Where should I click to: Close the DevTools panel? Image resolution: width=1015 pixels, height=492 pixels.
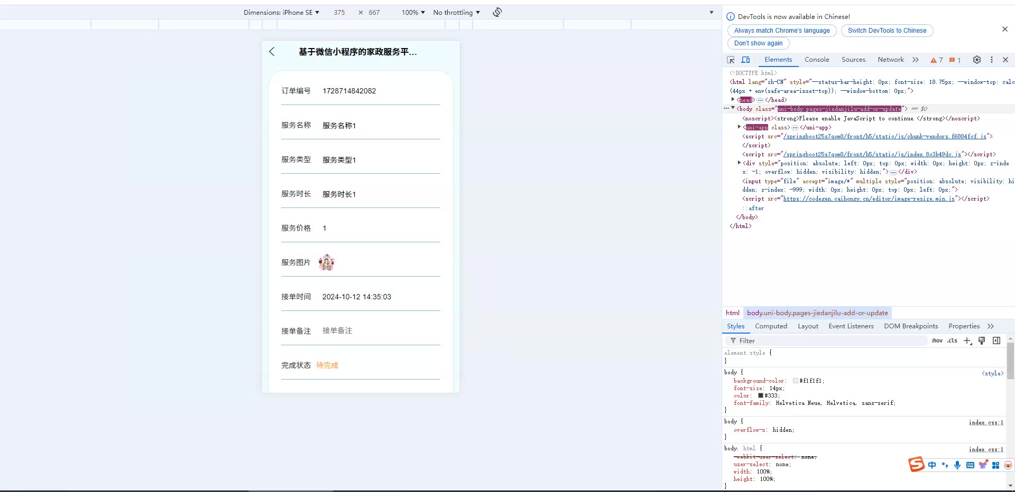(x=1005, y=60)
